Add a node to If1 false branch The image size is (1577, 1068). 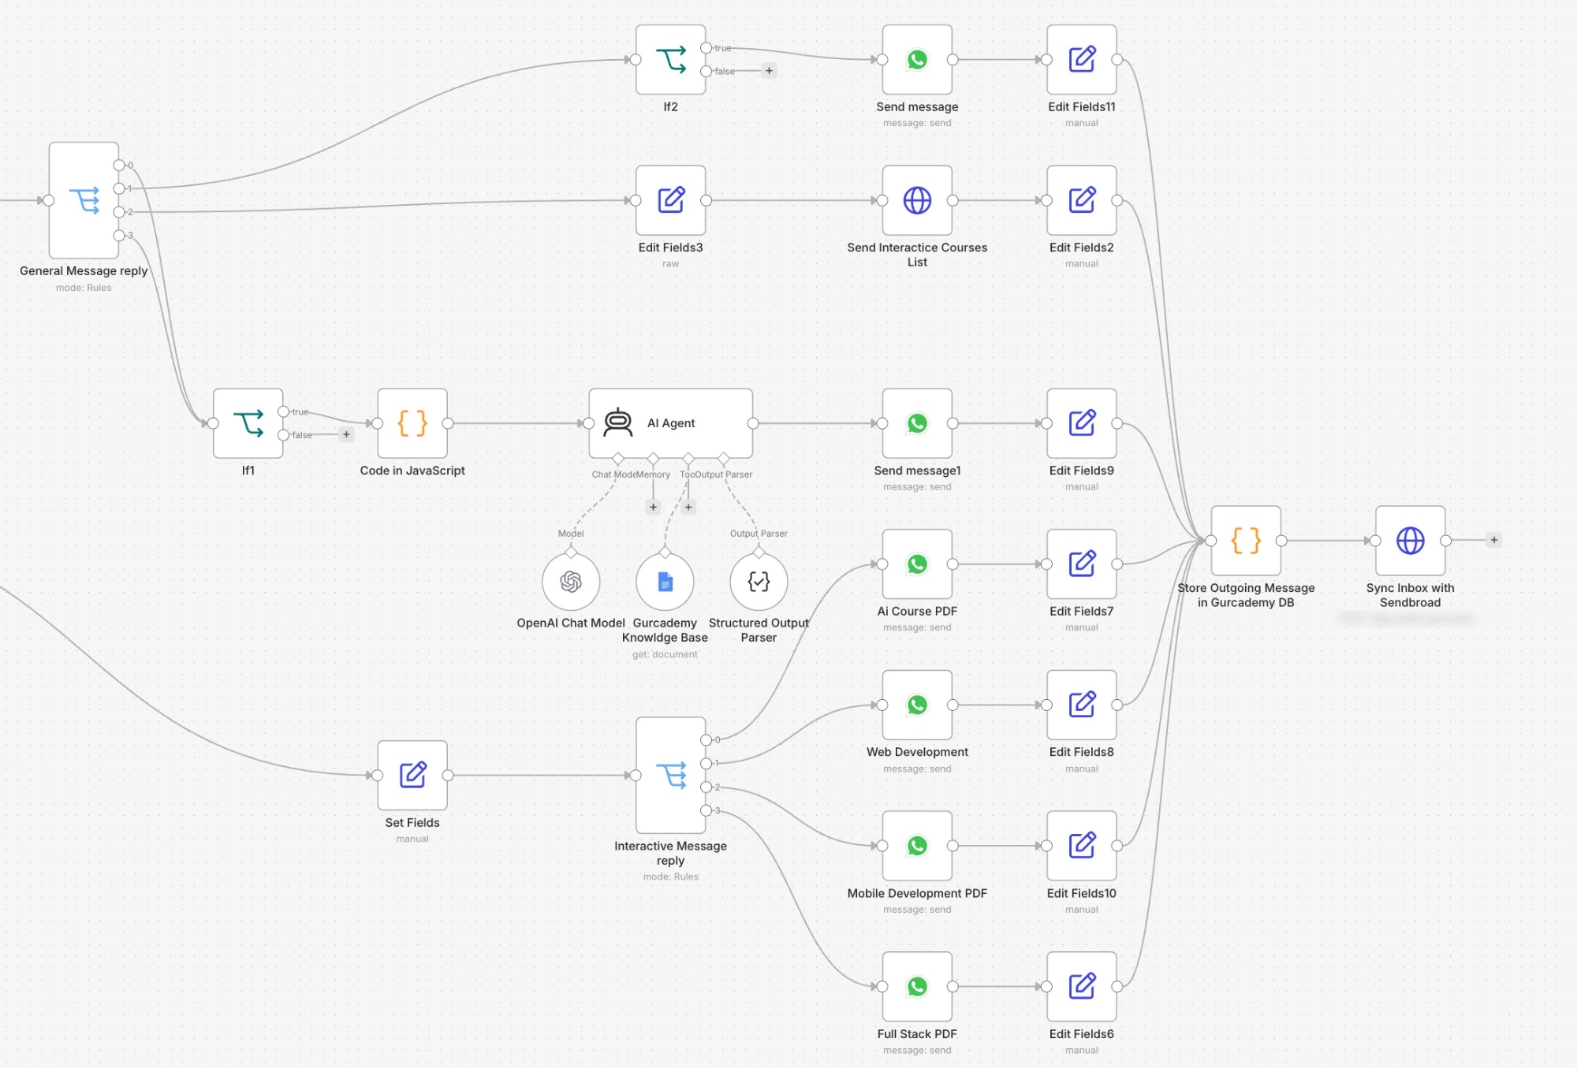pyautogui.click(x=346, y=434)
